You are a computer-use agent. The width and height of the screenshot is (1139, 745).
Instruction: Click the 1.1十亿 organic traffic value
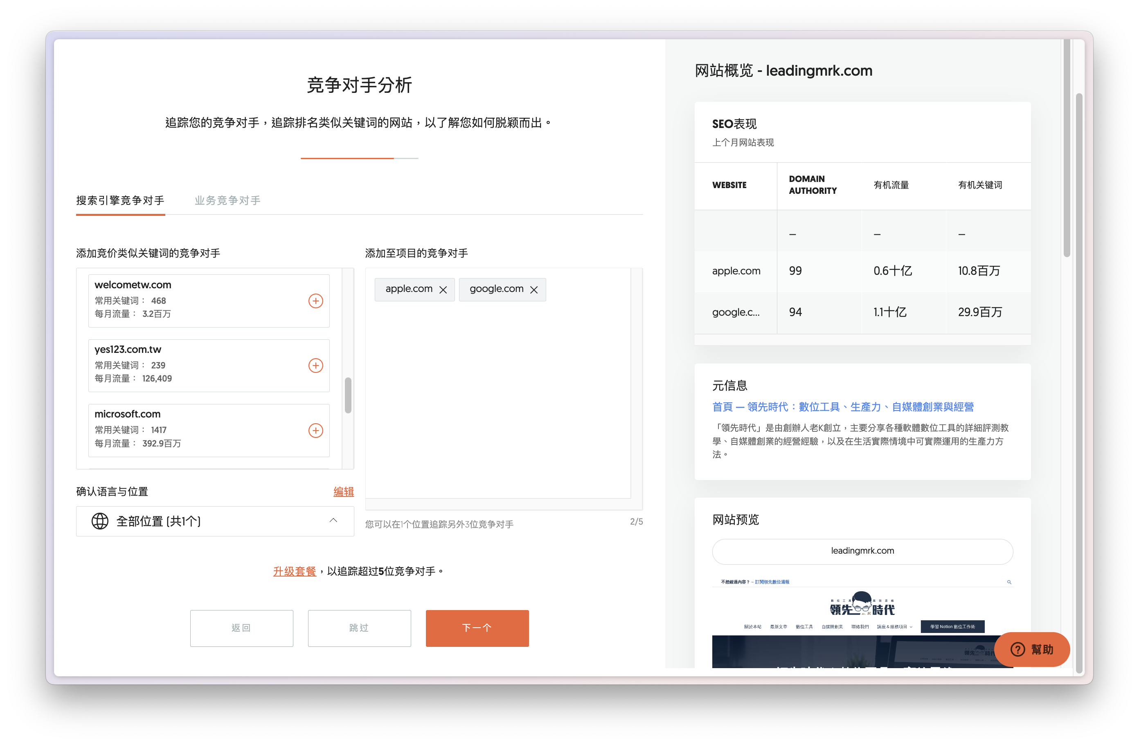890,312
